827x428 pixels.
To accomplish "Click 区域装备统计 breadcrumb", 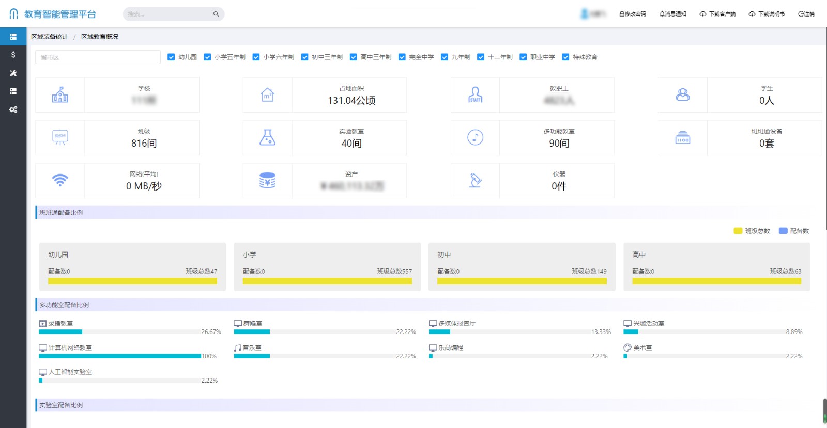I will pos(49,37).
